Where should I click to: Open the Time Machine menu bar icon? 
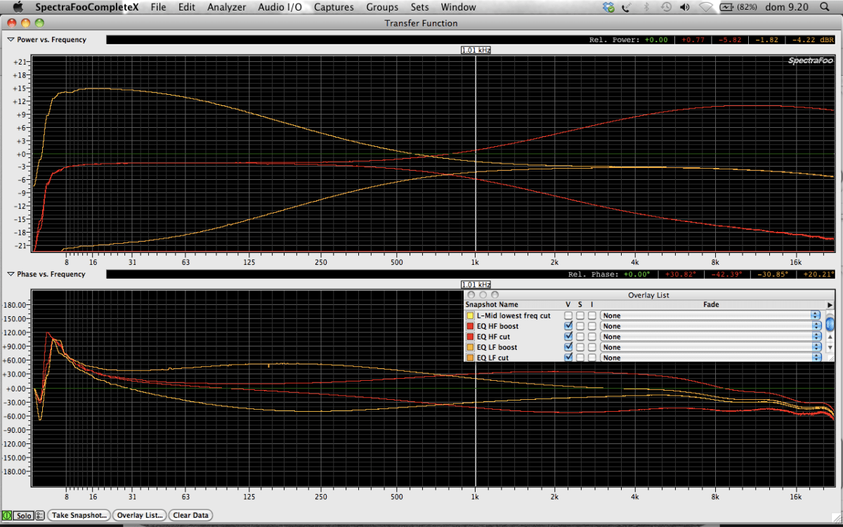click(665, 7)
